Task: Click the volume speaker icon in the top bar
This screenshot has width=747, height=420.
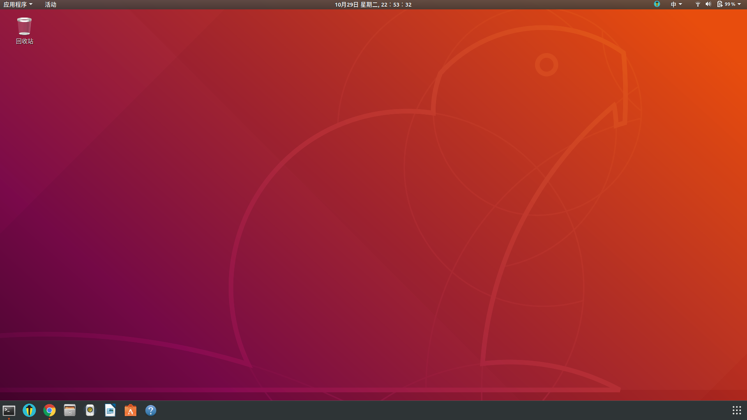Action: pyautogui.click(x=708, y=4)
